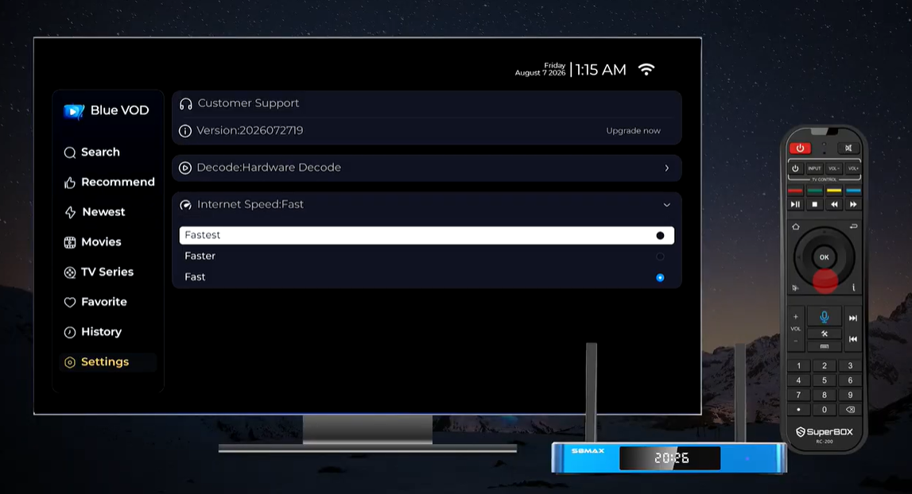
Task: Select the Faster speed radio button
Action: coord(660,257)
